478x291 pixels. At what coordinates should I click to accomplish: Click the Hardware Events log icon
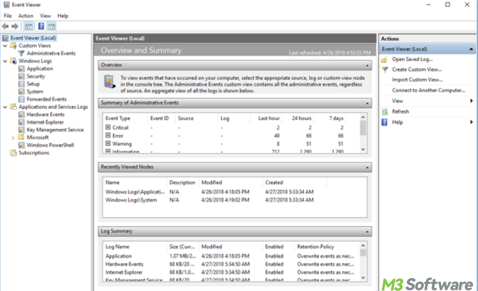pyautogui.click(x=22, y=114)
